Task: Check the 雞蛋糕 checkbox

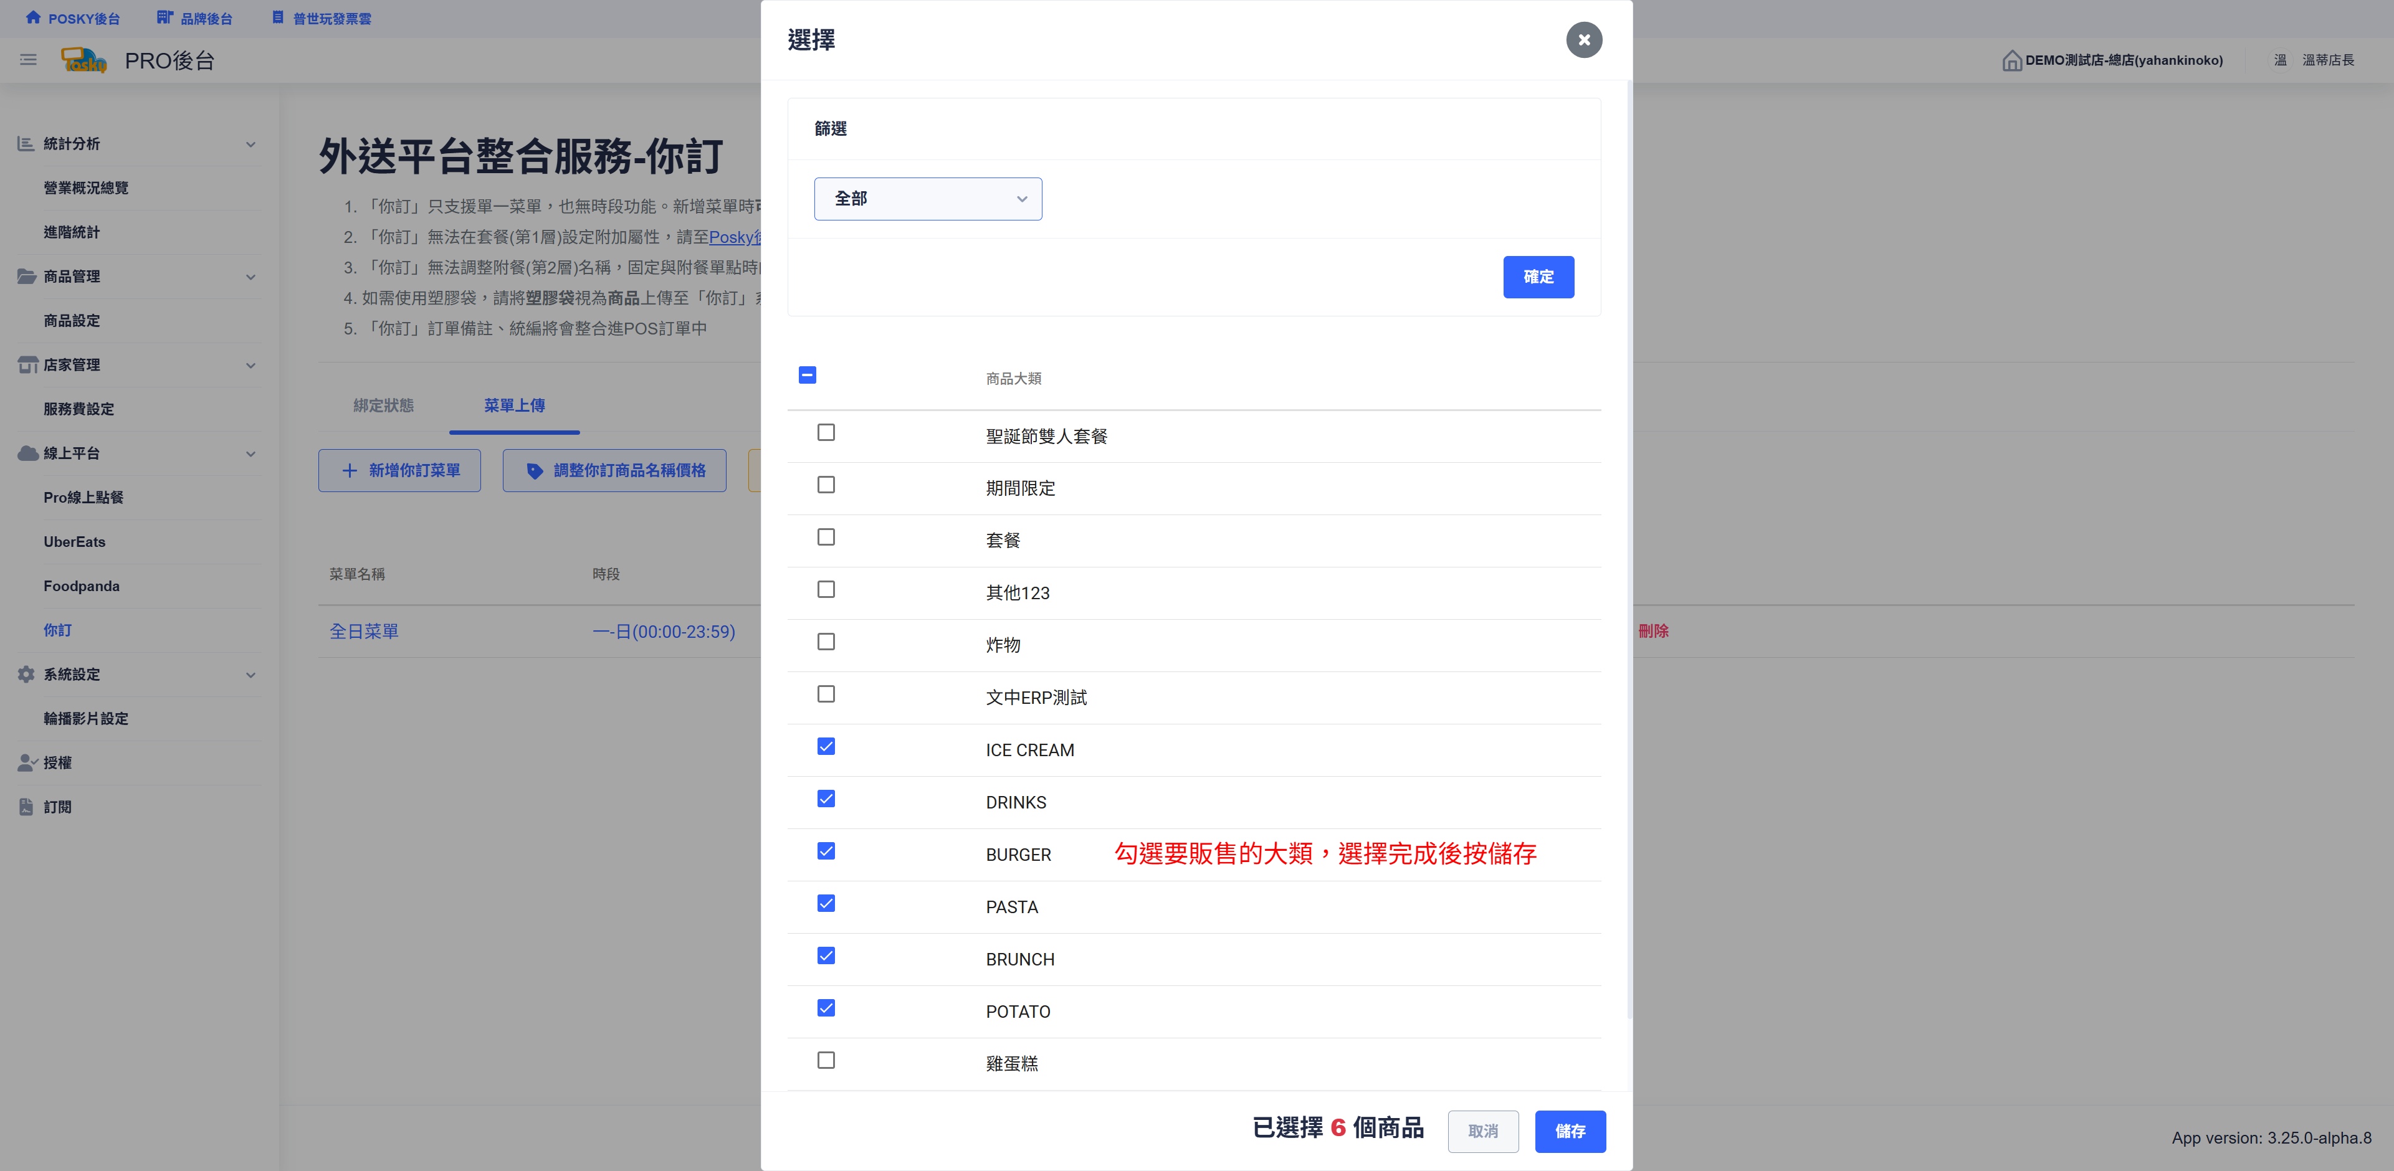Action: (x=825, y=1061)
